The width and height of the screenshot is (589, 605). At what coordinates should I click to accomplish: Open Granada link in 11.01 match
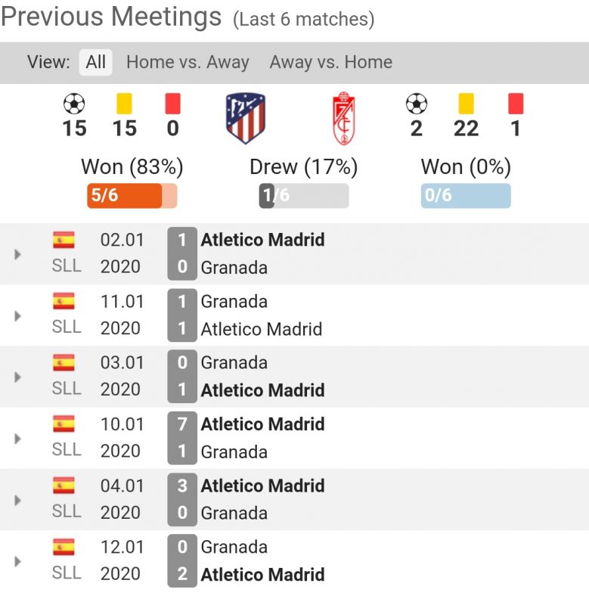(x=234, y=302)
